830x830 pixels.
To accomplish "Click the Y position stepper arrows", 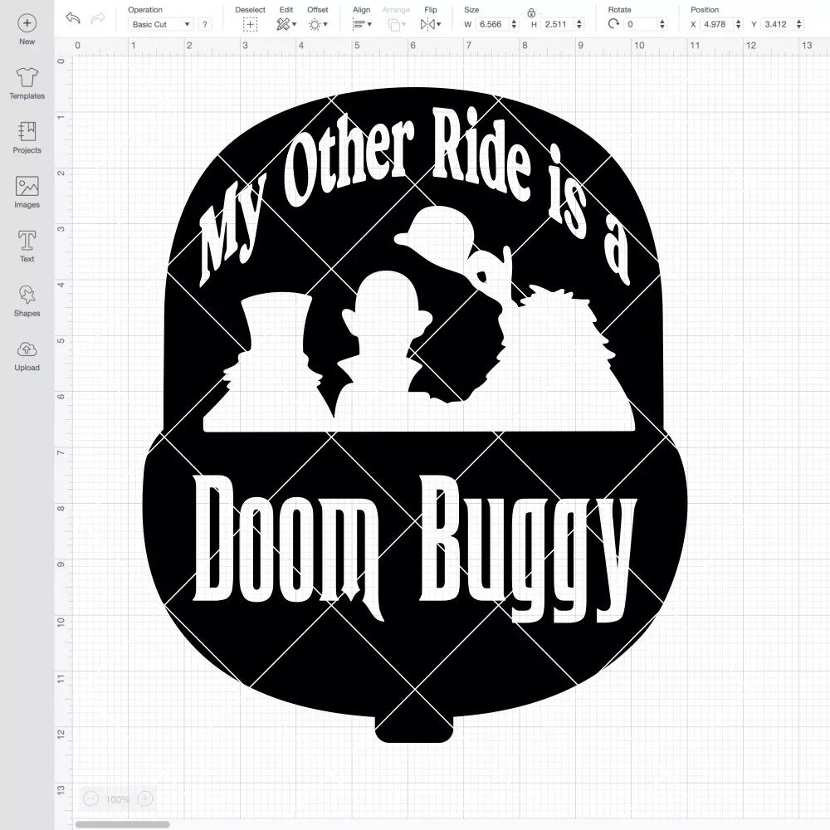I will (x=798, y=24).
